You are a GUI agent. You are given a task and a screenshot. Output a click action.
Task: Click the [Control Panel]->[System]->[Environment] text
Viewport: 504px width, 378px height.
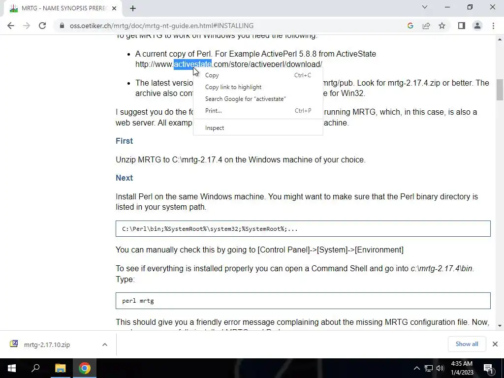(x=330, y=250)
